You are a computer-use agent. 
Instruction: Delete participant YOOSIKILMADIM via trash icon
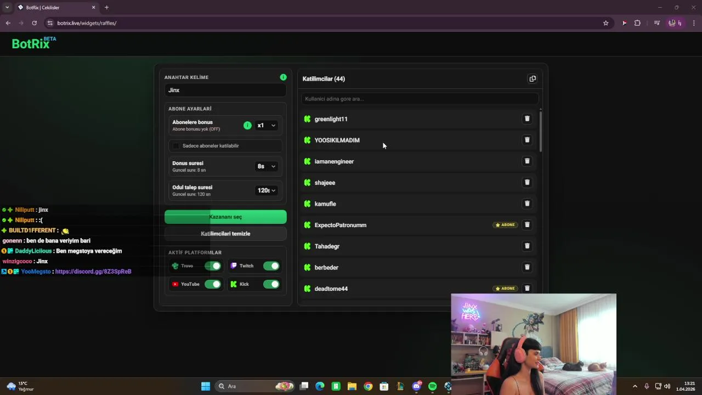click(527, 140)
